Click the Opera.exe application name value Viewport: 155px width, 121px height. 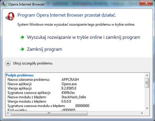69,84
